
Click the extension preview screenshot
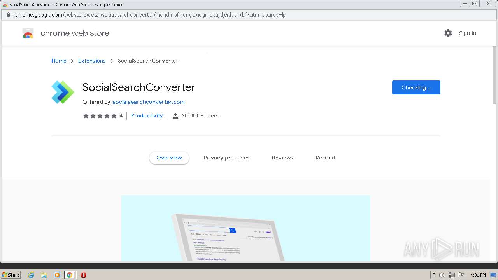pos(246,228)
